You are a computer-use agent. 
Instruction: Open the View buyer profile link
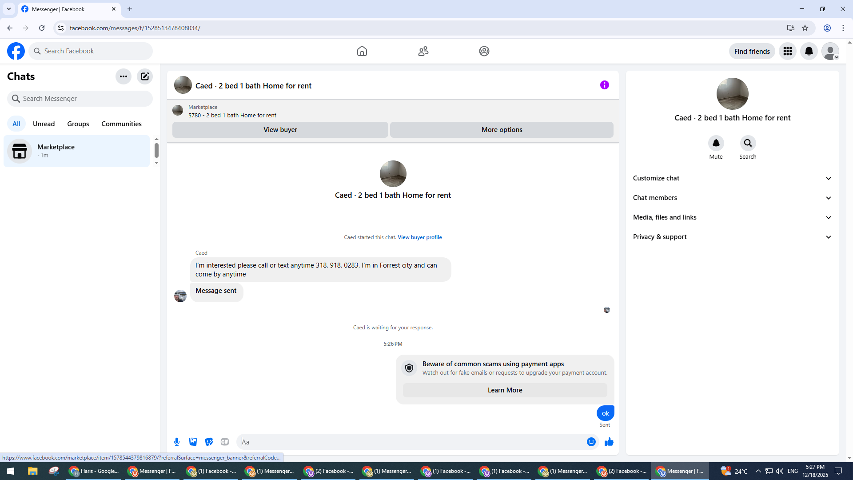click(x=420, y=237)
